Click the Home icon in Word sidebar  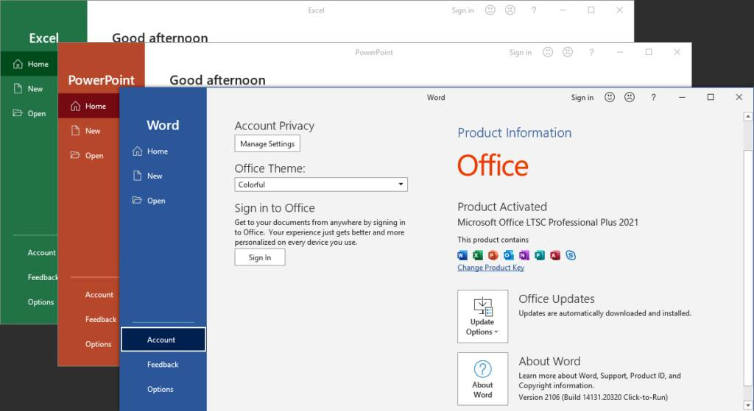click(137, 151)
